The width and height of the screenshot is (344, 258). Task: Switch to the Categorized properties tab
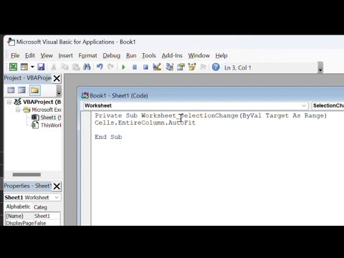41,207
